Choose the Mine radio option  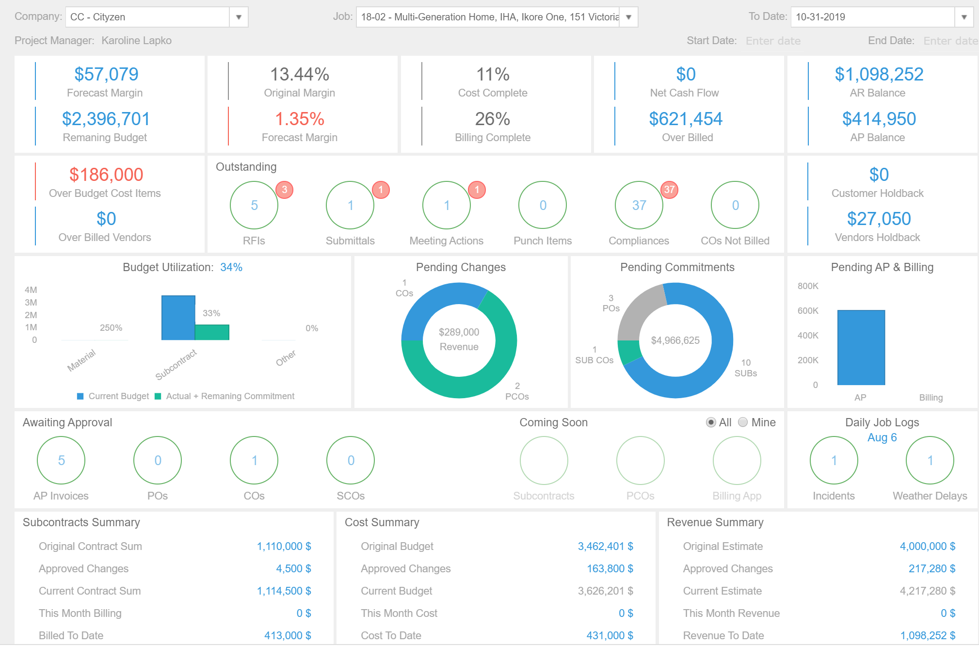pyautogui.click(x=742, y=422)
